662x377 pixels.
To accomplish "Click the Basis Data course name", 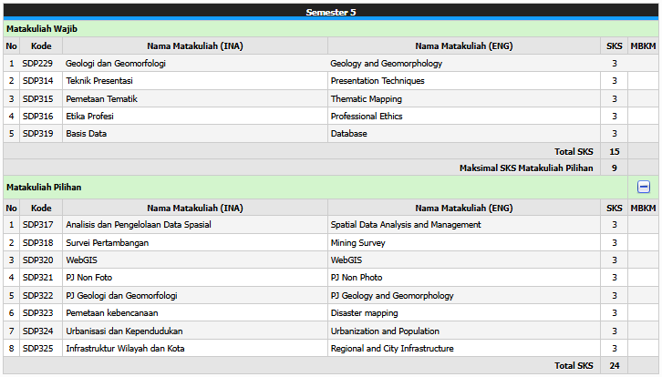I will tap(86, 134).
